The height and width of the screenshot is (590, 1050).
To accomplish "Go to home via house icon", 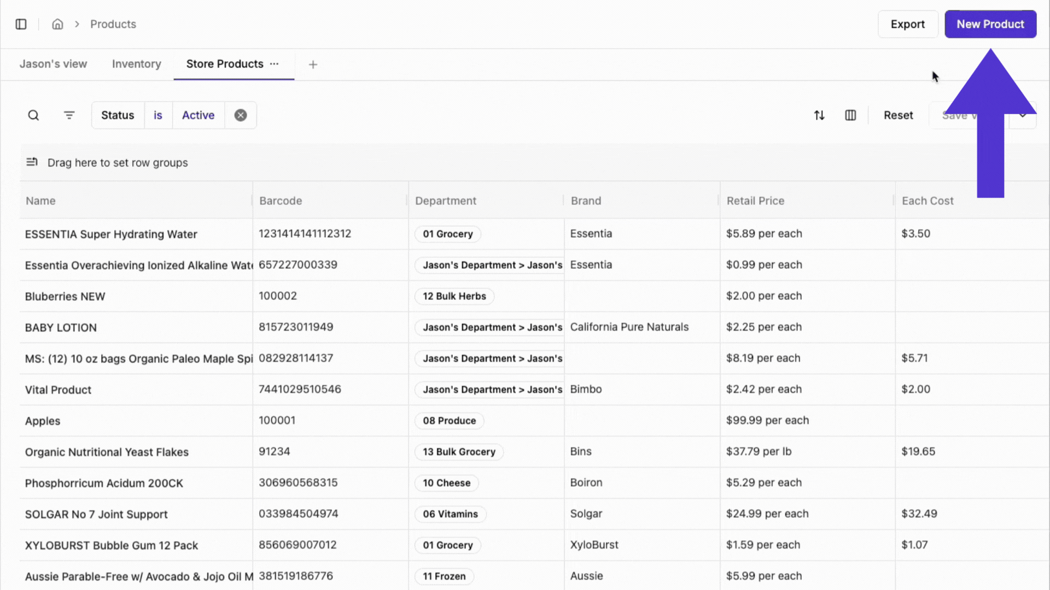I will click(57, 24).
